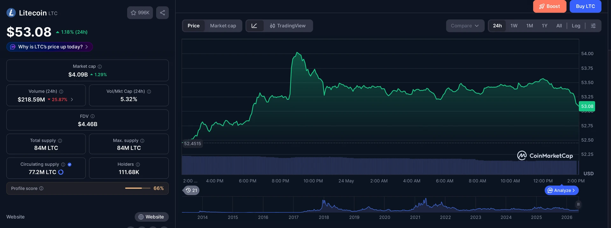
Task: Expand the Volume (24h) details chevron
Action: [72, 99]
